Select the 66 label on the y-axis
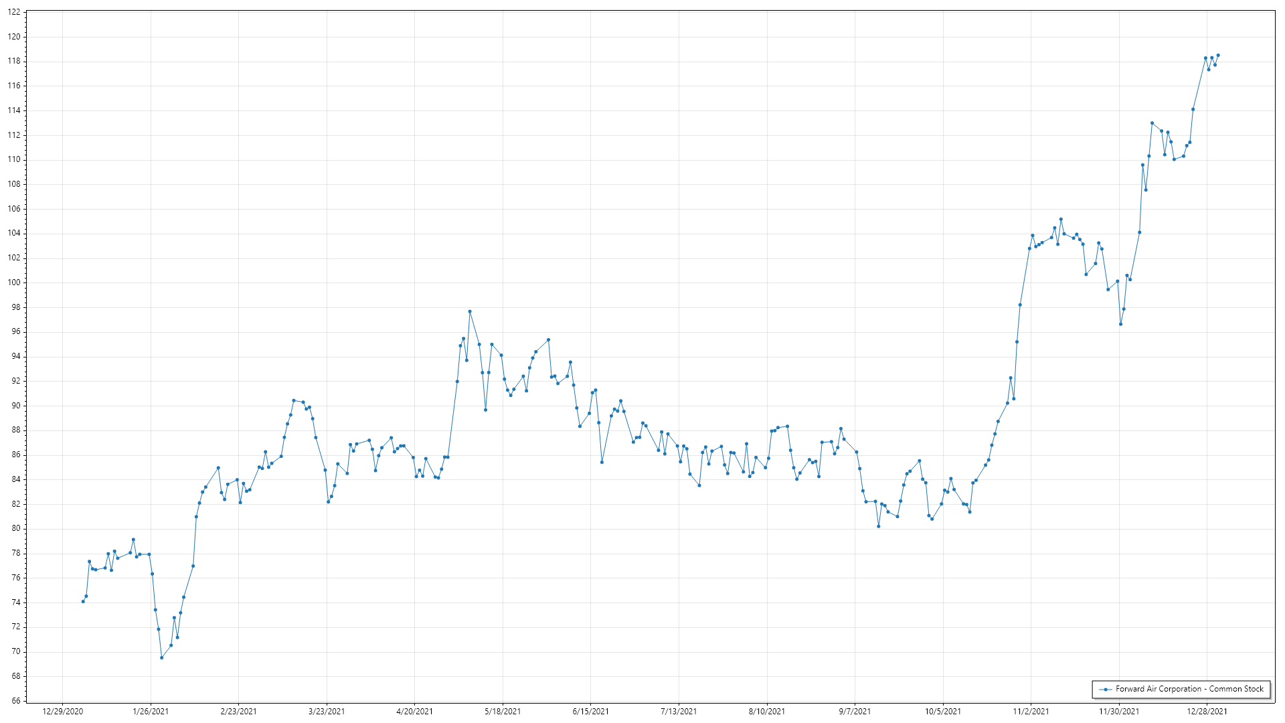 16,701
